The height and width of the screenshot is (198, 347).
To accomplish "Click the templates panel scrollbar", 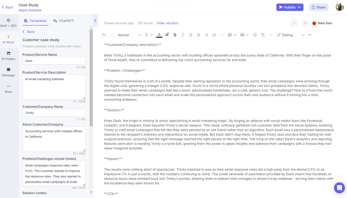I will [91, 77].
